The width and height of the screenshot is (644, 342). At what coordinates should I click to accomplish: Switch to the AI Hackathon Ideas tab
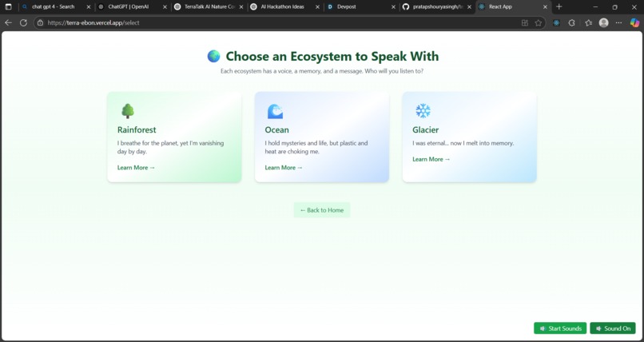pos(282,7)
